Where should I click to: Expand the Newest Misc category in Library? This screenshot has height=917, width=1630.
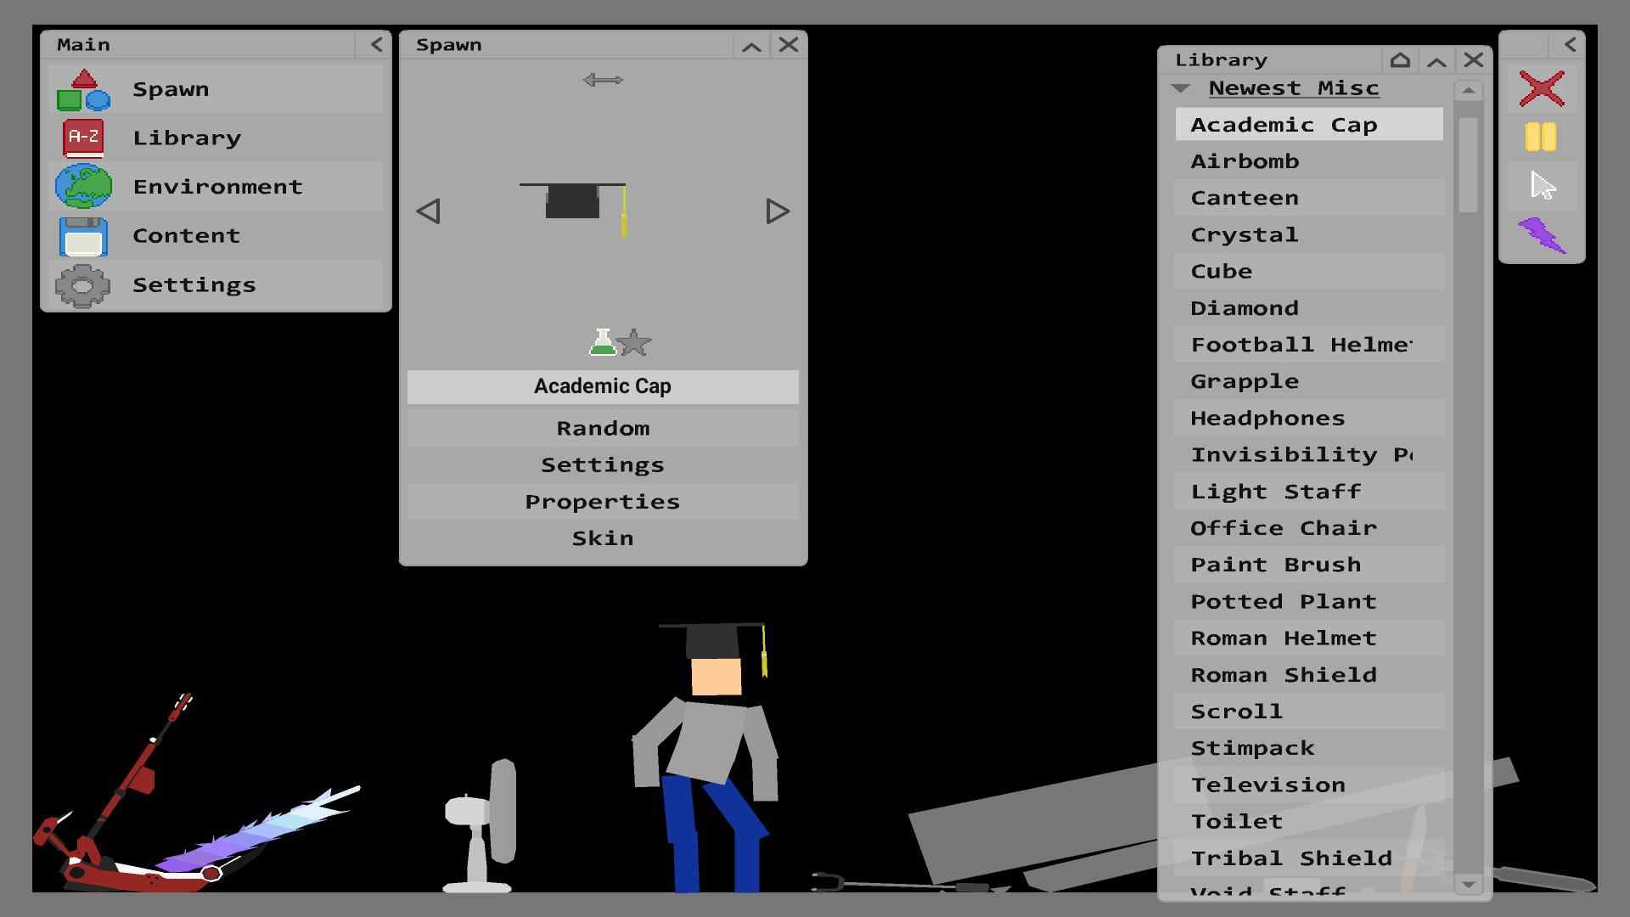tap(1179, 87)
